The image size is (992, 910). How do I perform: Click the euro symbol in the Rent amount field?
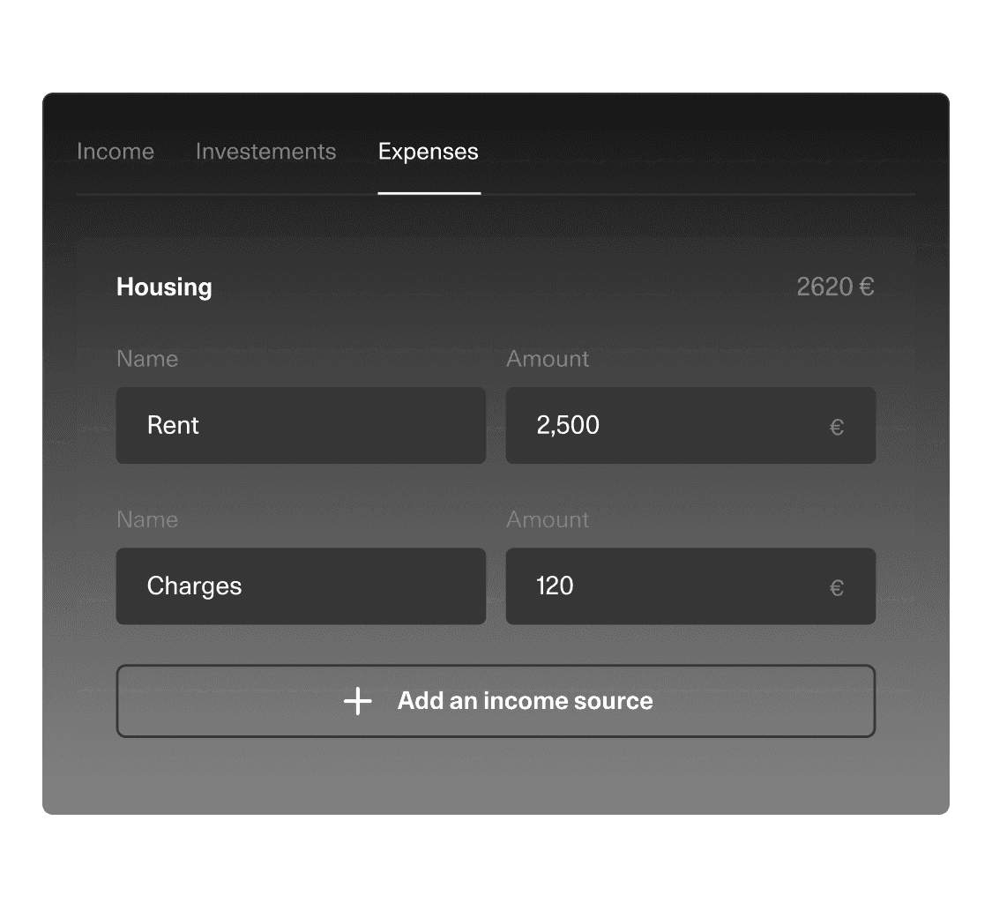pyautogui.click(x=837, y=427)
